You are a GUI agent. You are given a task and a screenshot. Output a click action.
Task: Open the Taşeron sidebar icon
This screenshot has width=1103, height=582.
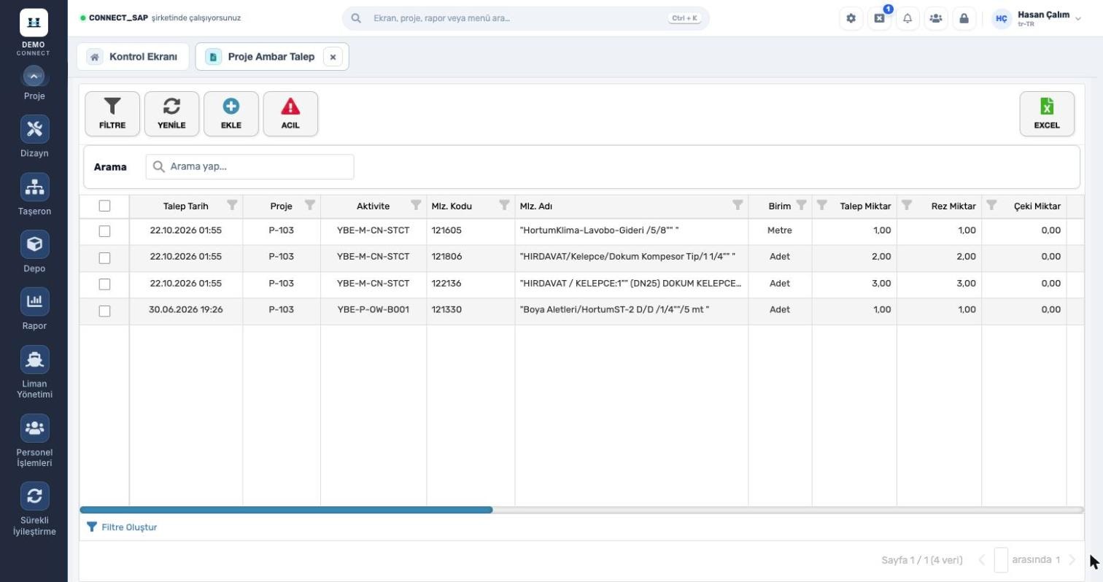(34, 187)
